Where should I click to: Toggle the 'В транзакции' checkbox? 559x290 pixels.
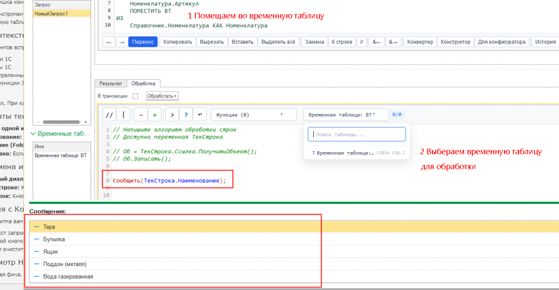pos(135,96)
